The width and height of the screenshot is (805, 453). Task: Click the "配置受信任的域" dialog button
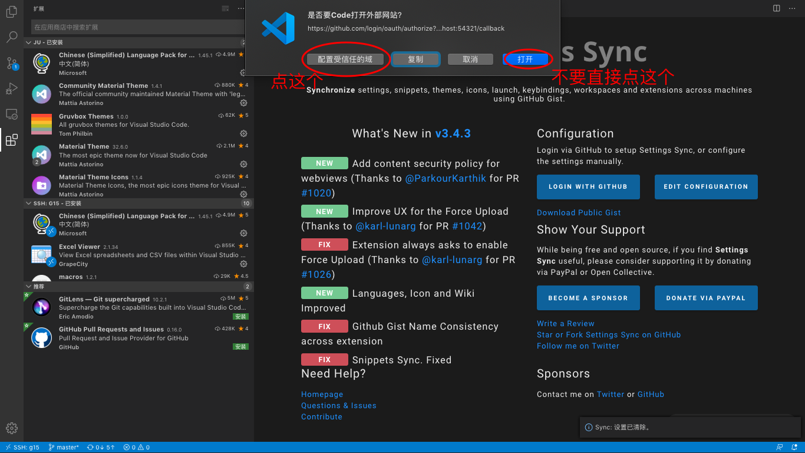345,59
